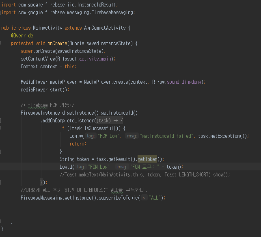Click task.getException() argument
Screen dimensions: 261x237
click(221, 136)
